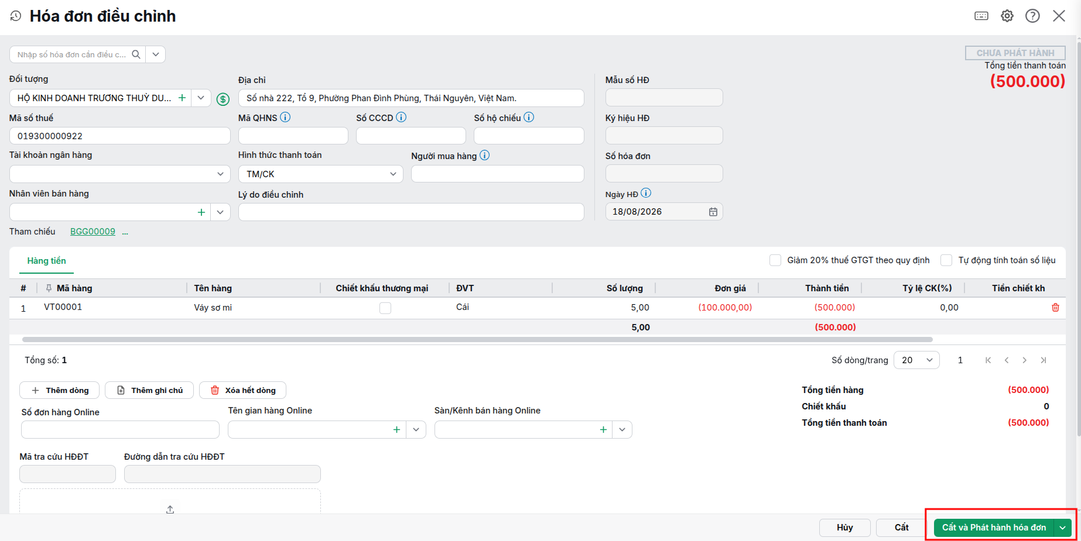Click the search magnifier in invoice number box
Screen dimensions: 1081x541
point(136,54)
